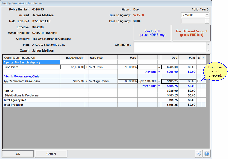Open help via the question mark icon

pyautogui.click(x=207, y=154)
